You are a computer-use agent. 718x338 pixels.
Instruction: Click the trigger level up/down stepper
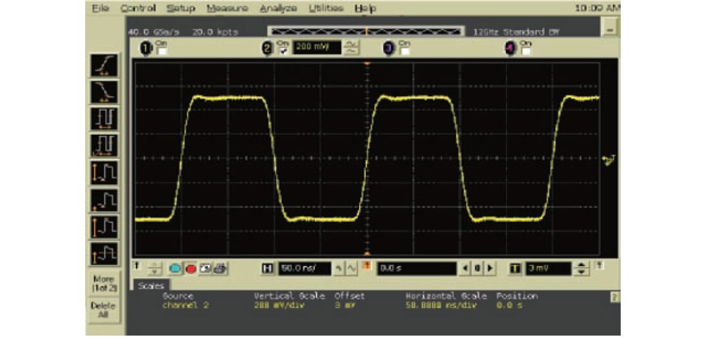[x=581, y=269]
